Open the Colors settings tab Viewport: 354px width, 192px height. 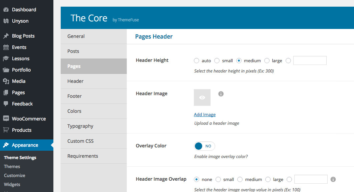[94, 111]
